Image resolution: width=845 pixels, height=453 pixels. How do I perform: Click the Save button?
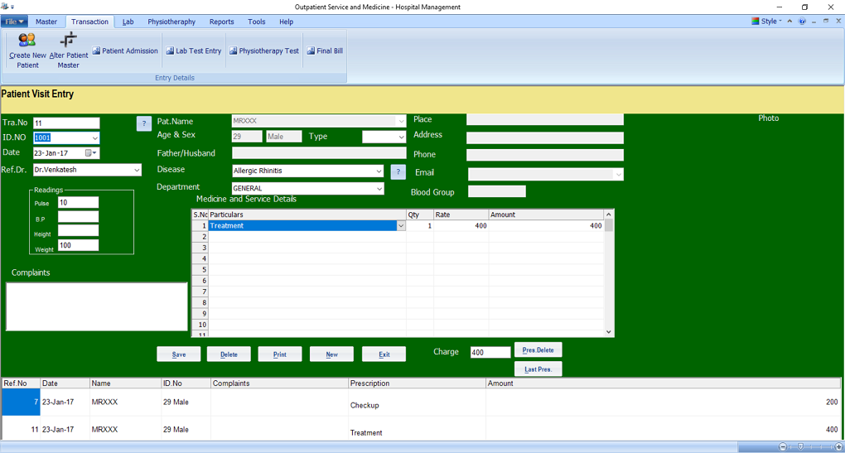coord(178,354)
